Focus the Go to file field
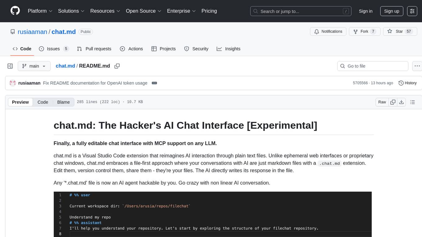 coord(373,66)
